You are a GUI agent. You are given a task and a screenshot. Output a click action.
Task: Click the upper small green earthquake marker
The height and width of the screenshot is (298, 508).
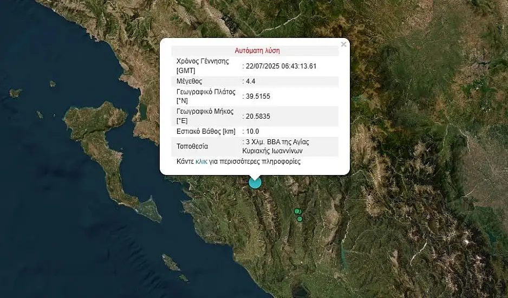pyautogui.click(x=297, y=211)
